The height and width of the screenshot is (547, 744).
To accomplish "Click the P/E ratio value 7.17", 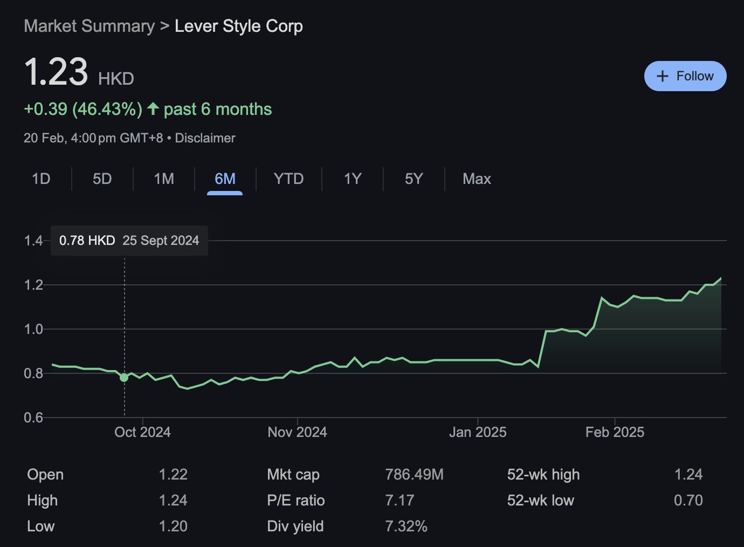I will 399,501.
